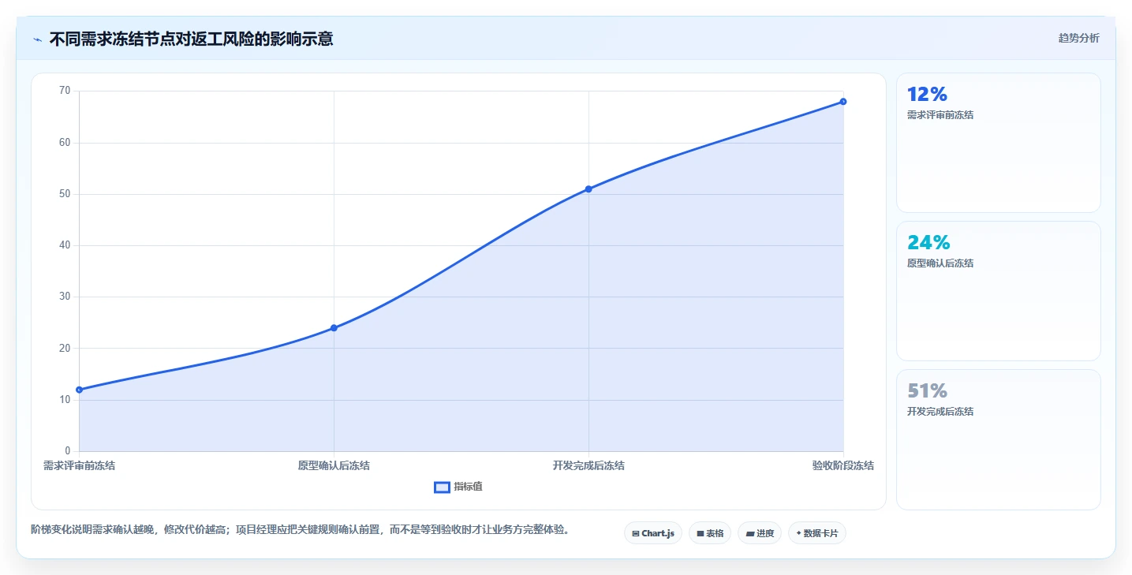
Task: Click the y-axis value 30
Action: tap(65, 297)
